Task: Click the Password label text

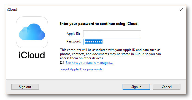Action: (74, 41)
